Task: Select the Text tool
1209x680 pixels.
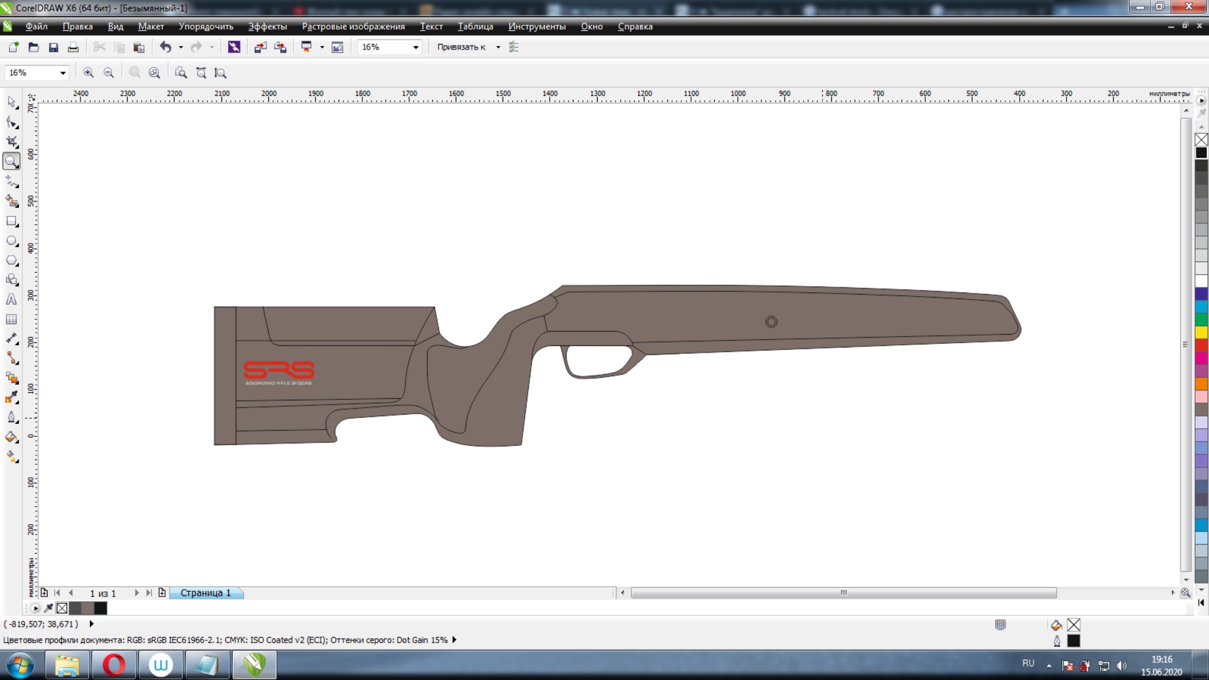Action: (x=11, y=299)
